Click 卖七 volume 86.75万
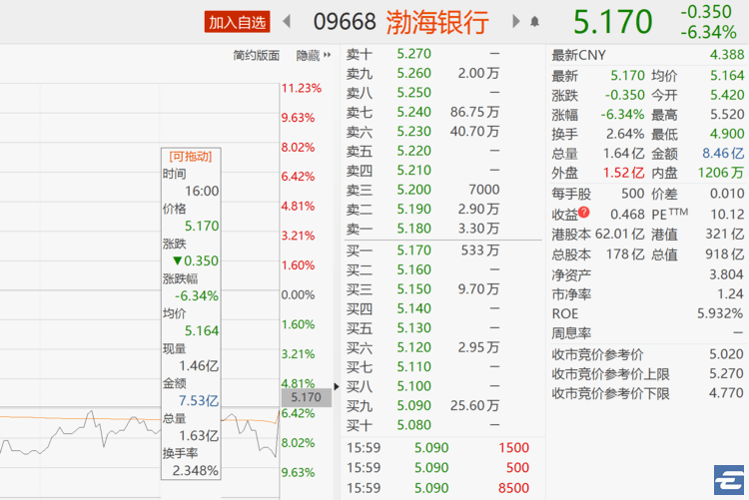Screen dimensions: 749x500 (474, 112)
